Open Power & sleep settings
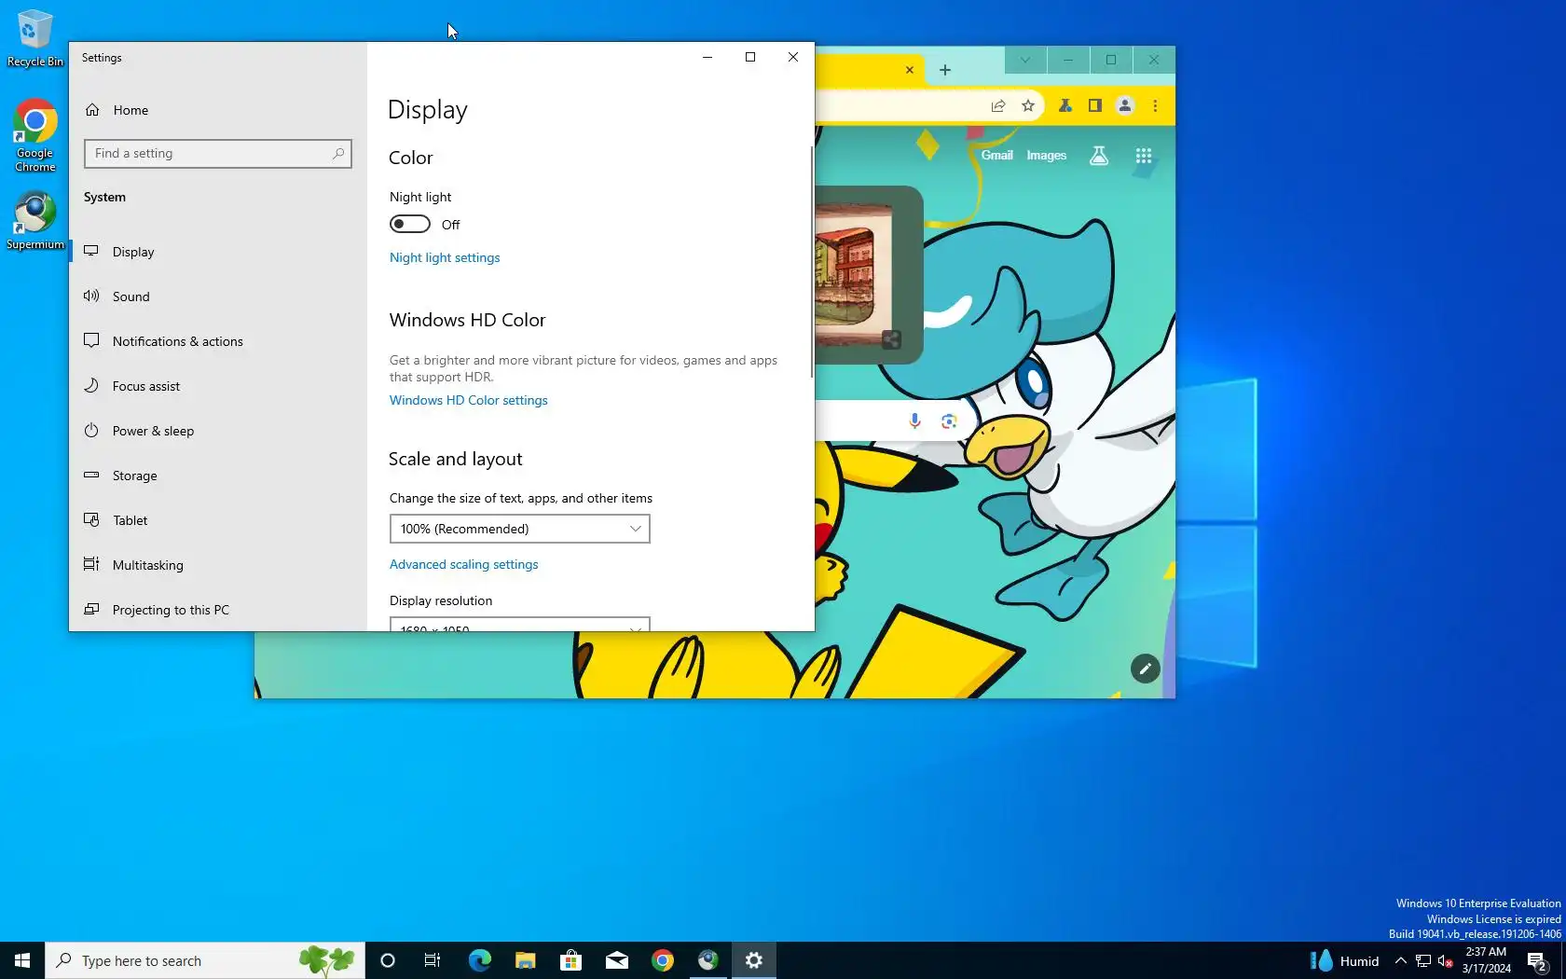1566x979 pixels. click(x=218, y=431)
